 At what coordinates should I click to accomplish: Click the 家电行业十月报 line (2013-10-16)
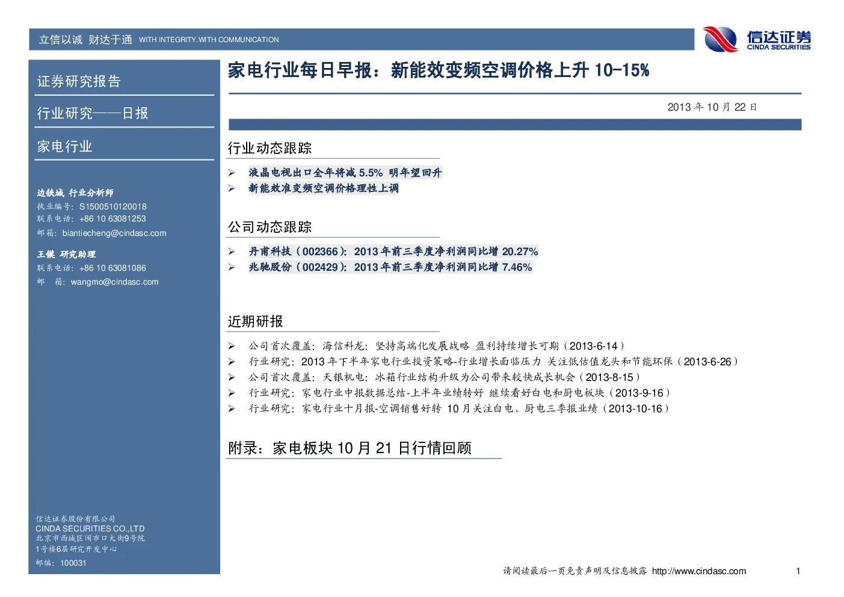tap(460, 409)
